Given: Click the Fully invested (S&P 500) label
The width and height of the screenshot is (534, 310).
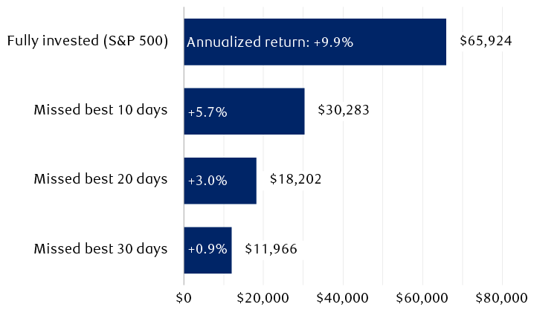Looking at the screenshot, I should tap(87, 41).
